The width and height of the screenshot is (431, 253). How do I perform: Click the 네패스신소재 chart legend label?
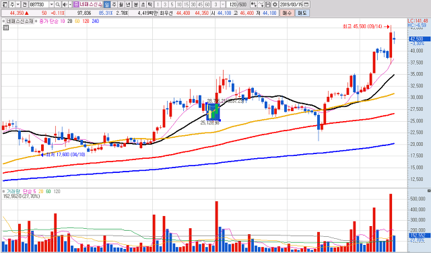20,21
